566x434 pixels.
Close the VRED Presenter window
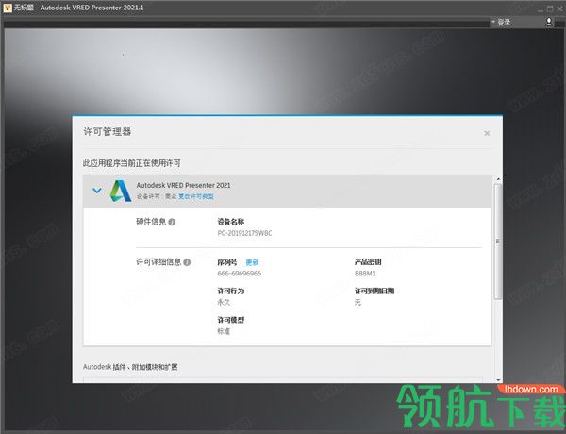(559, 8)
